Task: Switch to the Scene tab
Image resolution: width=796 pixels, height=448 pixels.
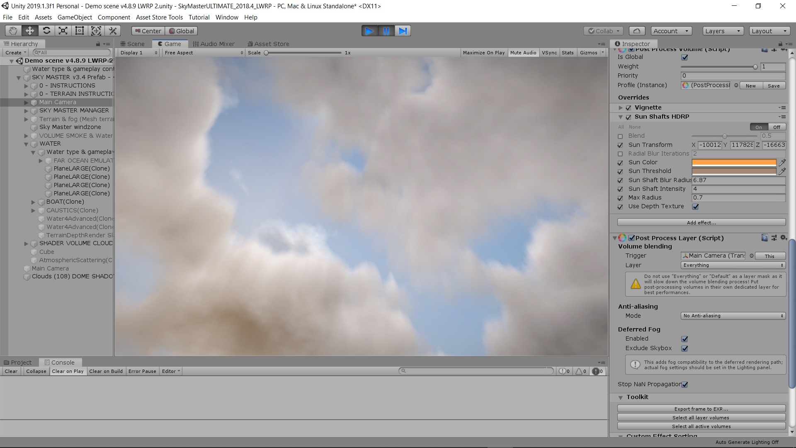Action: pos(132,44)
